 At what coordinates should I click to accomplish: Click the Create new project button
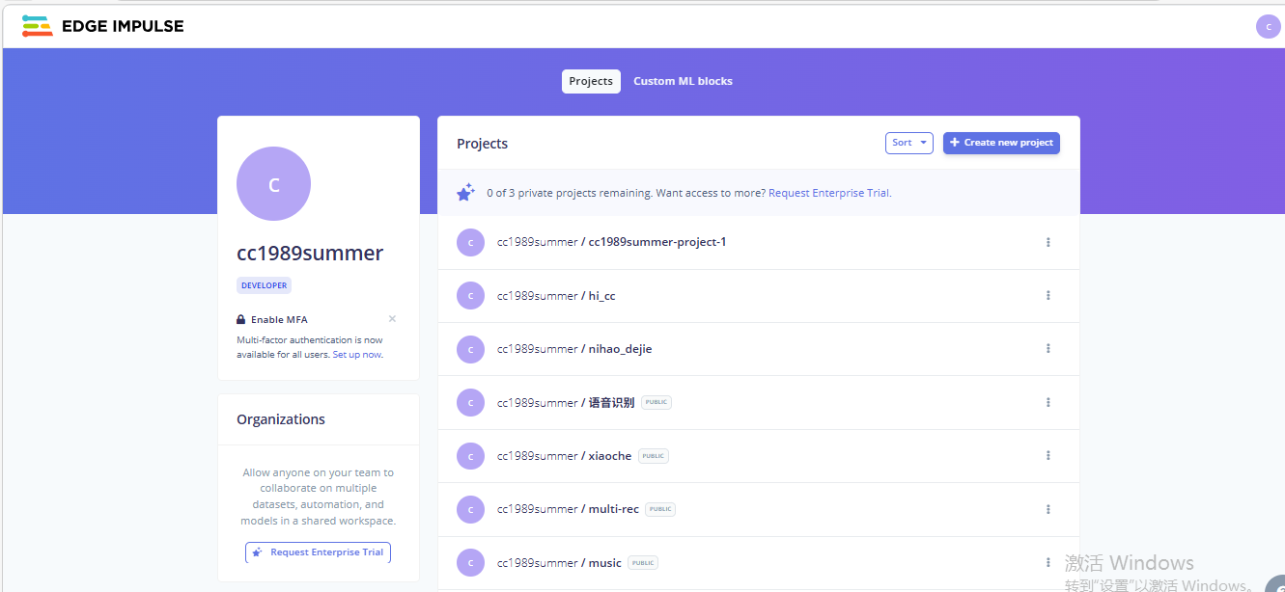[x=1001, y=143]
